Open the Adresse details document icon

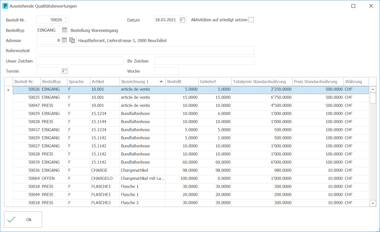pyautogui.click(x=72, y=40)
